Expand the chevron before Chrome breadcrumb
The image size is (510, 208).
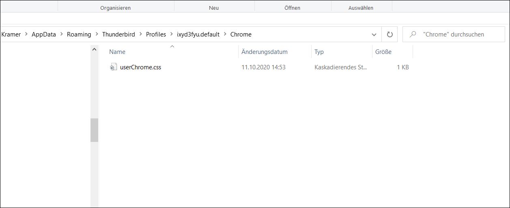point(225,34)
